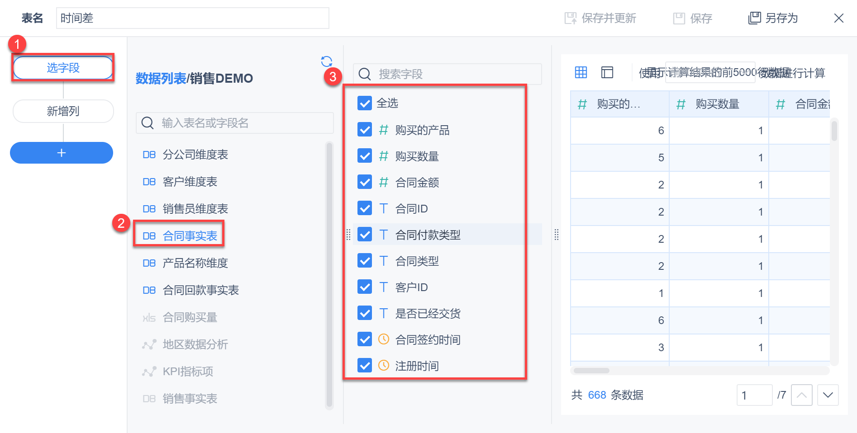Click the close X icon
This screenshot has width=857, height=433.
838,18
